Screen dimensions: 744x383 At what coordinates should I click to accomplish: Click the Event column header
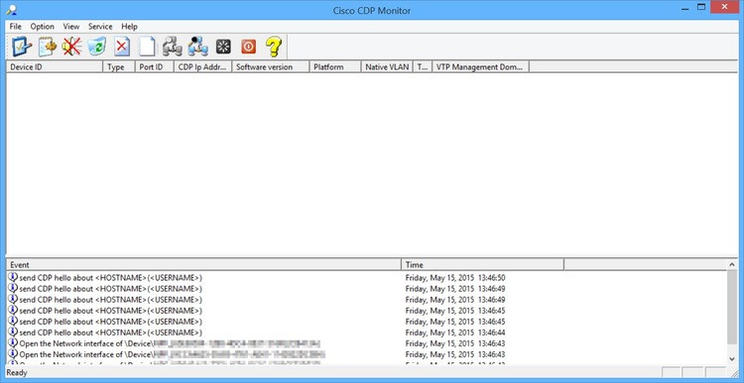pos(203,264)
